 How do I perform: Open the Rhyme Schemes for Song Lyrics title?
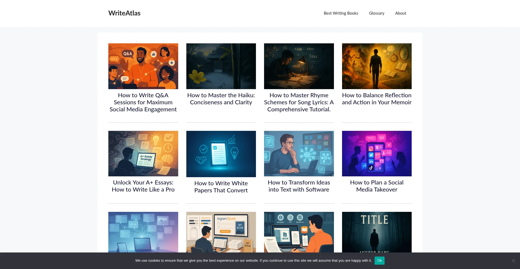pos(299,102)
